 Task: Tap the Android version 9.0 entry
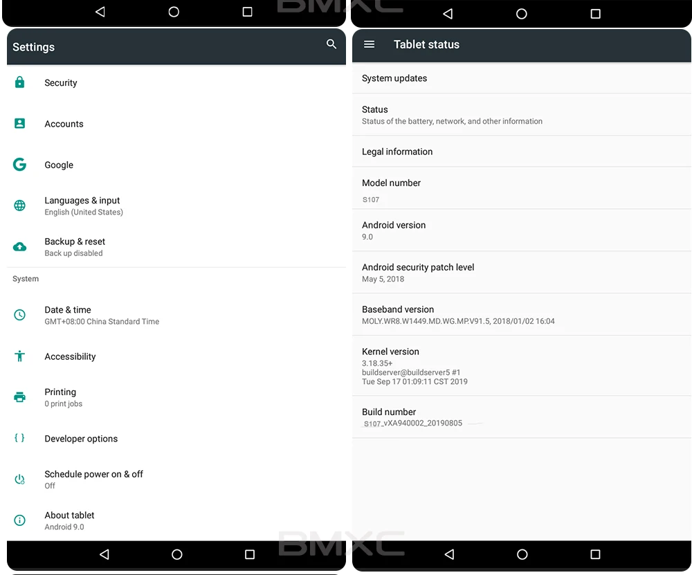click(522, 230)
